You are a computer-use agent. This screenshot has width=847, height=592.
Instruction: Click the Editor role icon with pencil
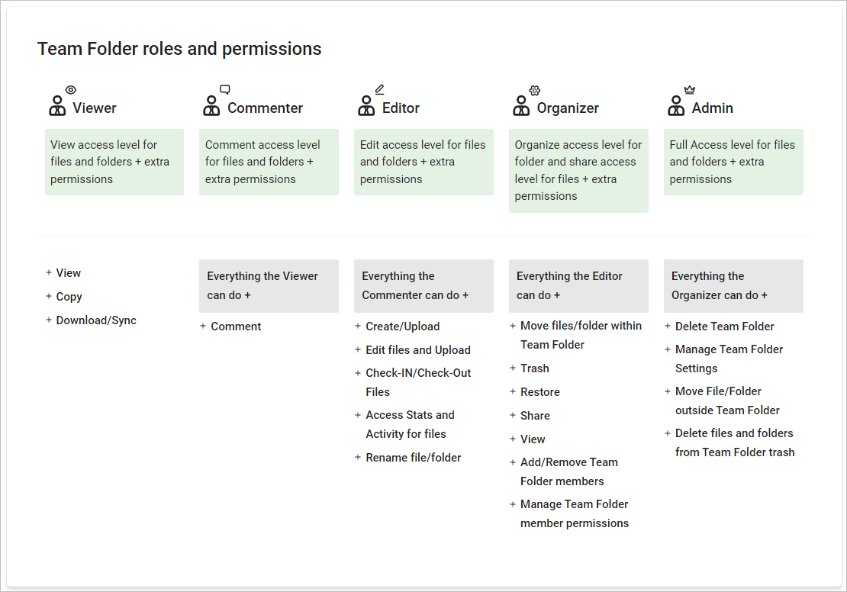(371, 101)
